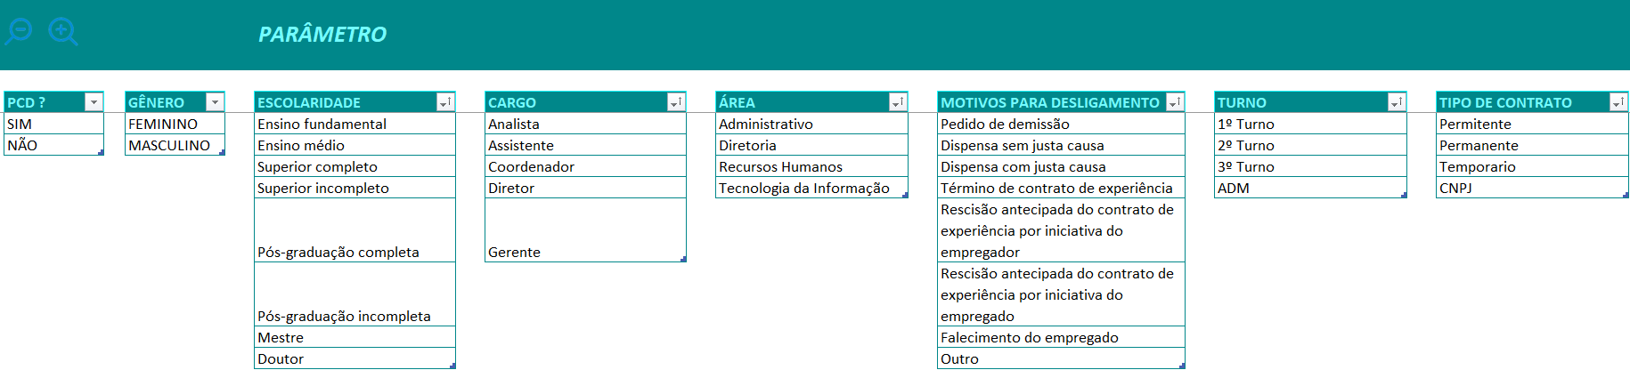Image resolution: width=1630 pixels, height=370 pixels.
Task: Open the TIPO DE CONTRATO filter
Action: coord(1618,102)
